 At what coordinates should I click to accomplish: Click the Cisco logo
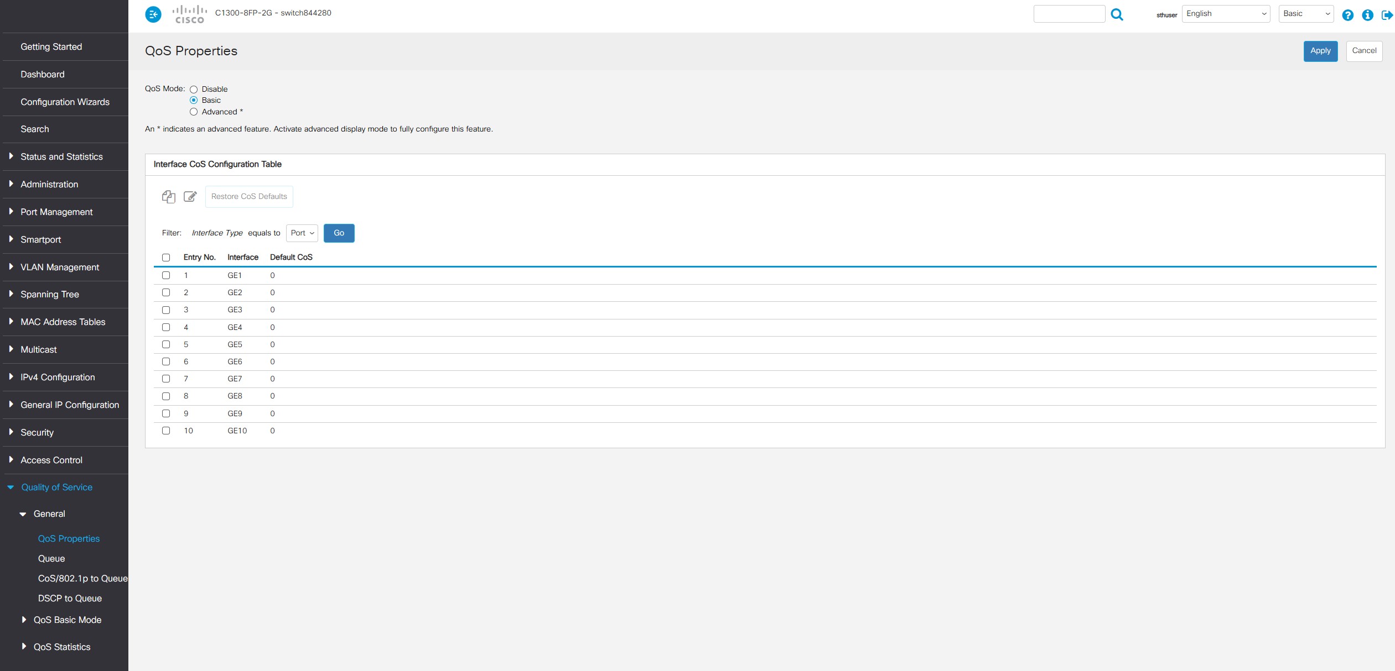(x=190, y=14)
